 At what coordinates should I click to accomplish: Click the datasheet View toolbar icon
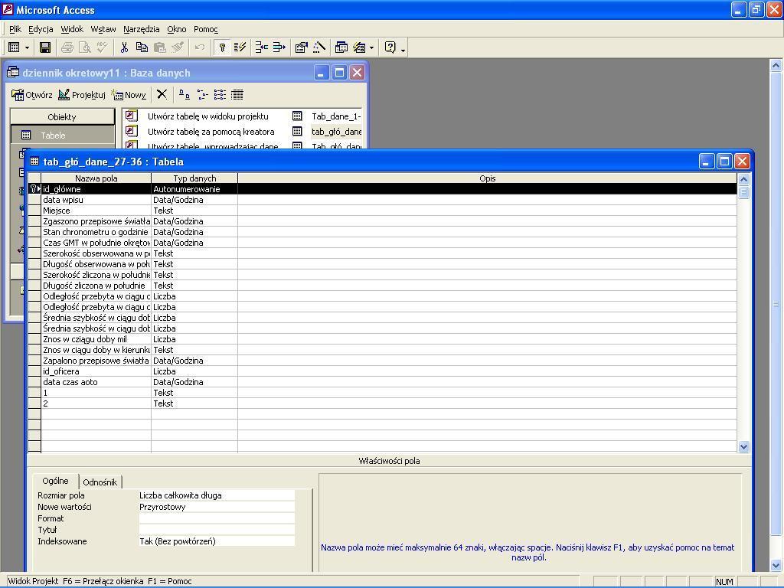14,47
